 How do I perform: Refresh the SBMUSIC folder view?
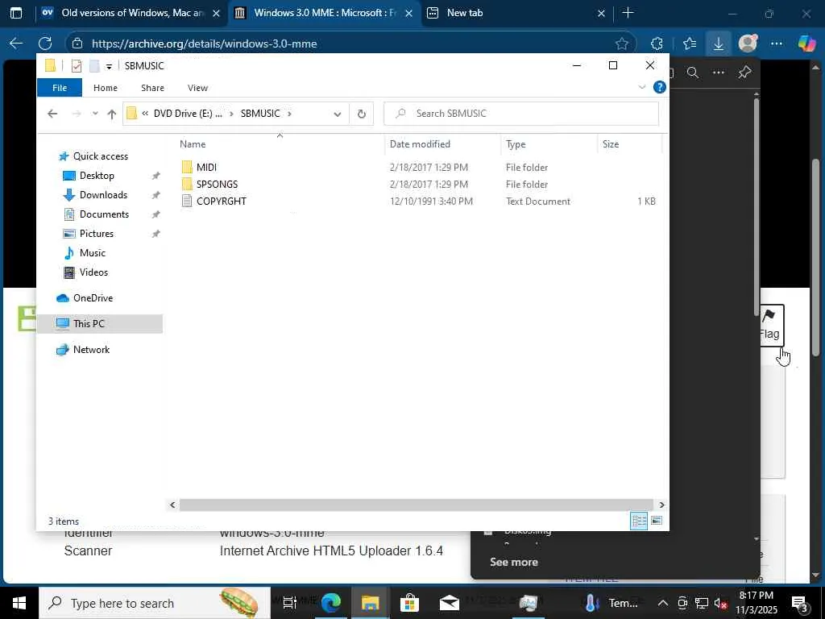pyautogui.click(x=362, y=114)
